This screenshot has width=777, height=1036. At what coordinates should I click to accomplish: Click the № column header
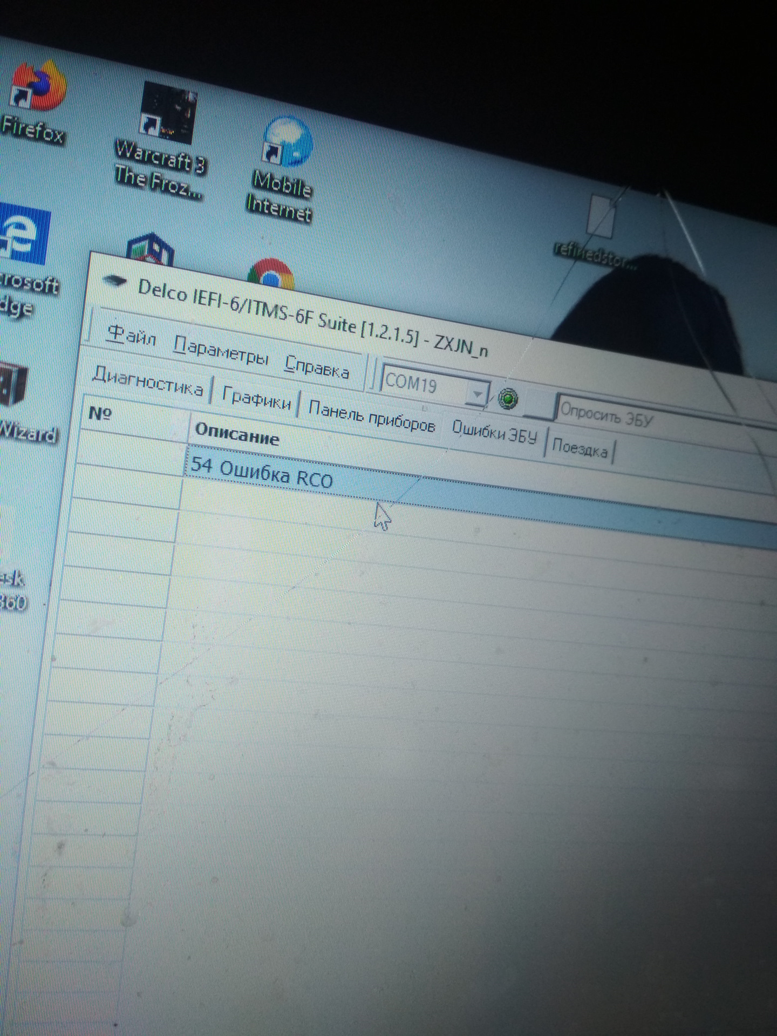(100, 413)
